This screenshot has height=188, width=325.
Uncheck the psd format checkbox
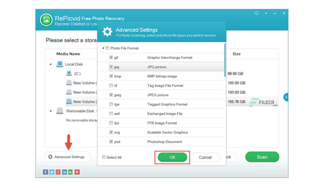111,141
